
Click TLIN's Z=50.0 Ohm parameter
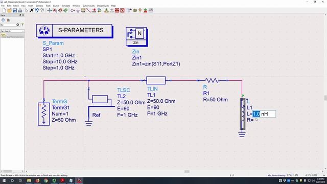[x=161, y=101]
